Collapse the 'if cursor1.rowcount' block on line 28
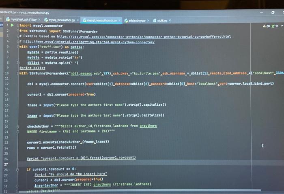Screen dimensions: 284x194 17,170
